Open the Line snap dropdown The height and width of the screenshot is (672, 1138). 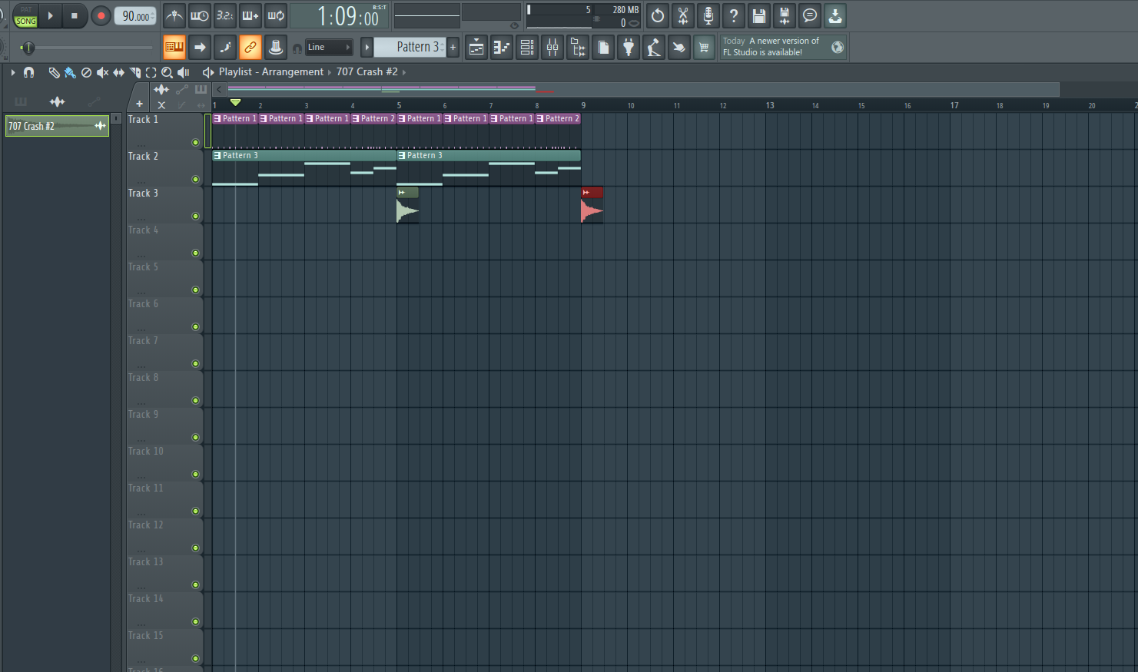pyautogui.click(x=329, y=47)
